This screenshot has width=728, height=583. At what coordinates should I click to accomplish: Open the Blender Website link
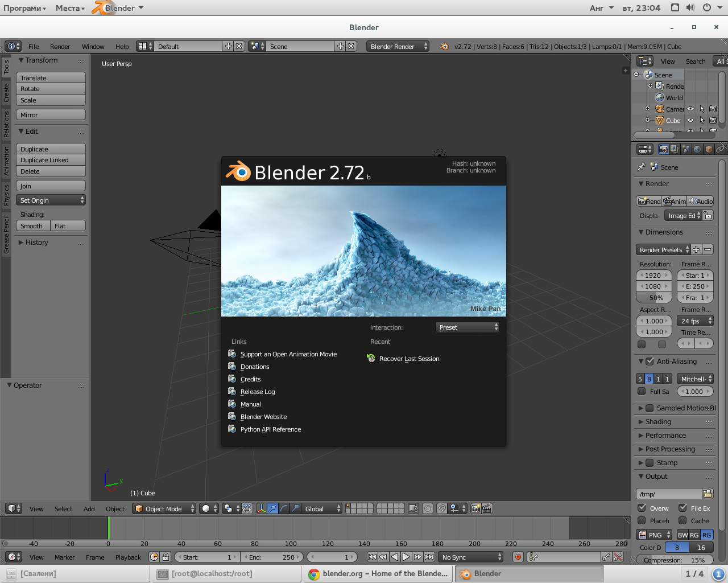263,417
